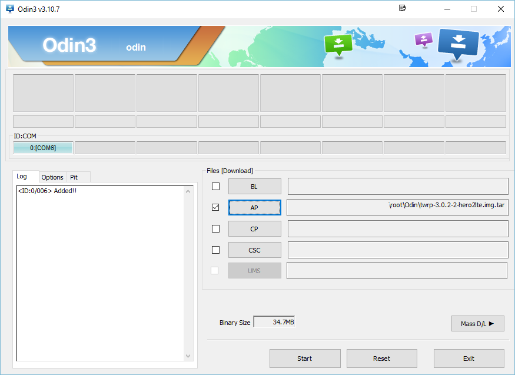Viewport: 515px width, 375px height.
Task: Click the tablet mode icon in title bar
Action: pyautogui.click(x=402, y=8)
